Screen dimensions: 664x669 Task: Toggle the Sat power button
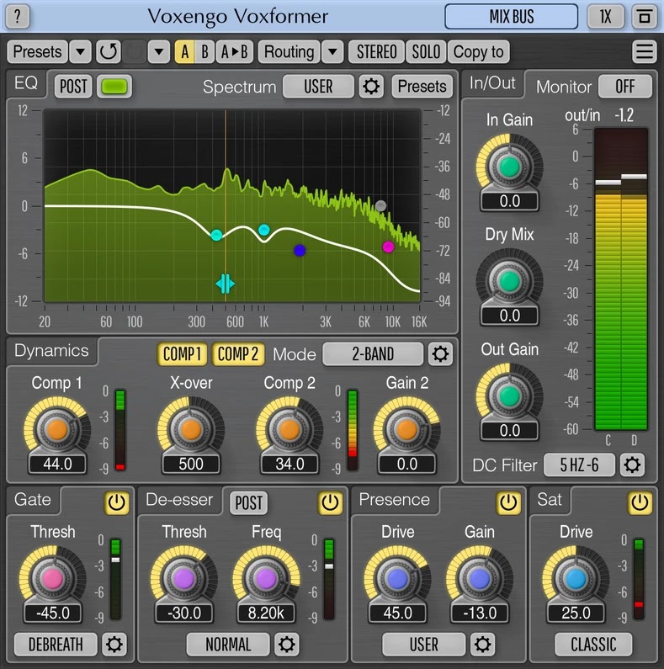[640, 502]
